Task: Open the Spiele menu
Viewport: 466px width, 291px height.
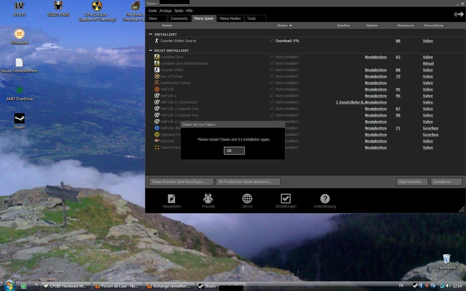Action: (179, 11)
